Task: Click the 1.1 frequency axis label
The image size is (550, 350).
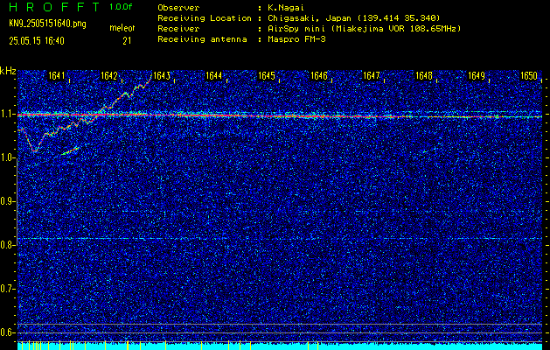Action: pos(5,114)
